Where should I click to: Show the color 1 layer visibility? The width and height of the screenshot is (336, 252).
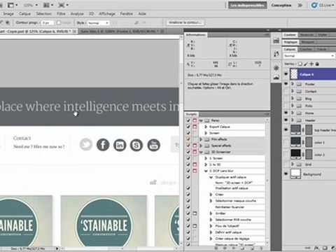click(286, 142)
